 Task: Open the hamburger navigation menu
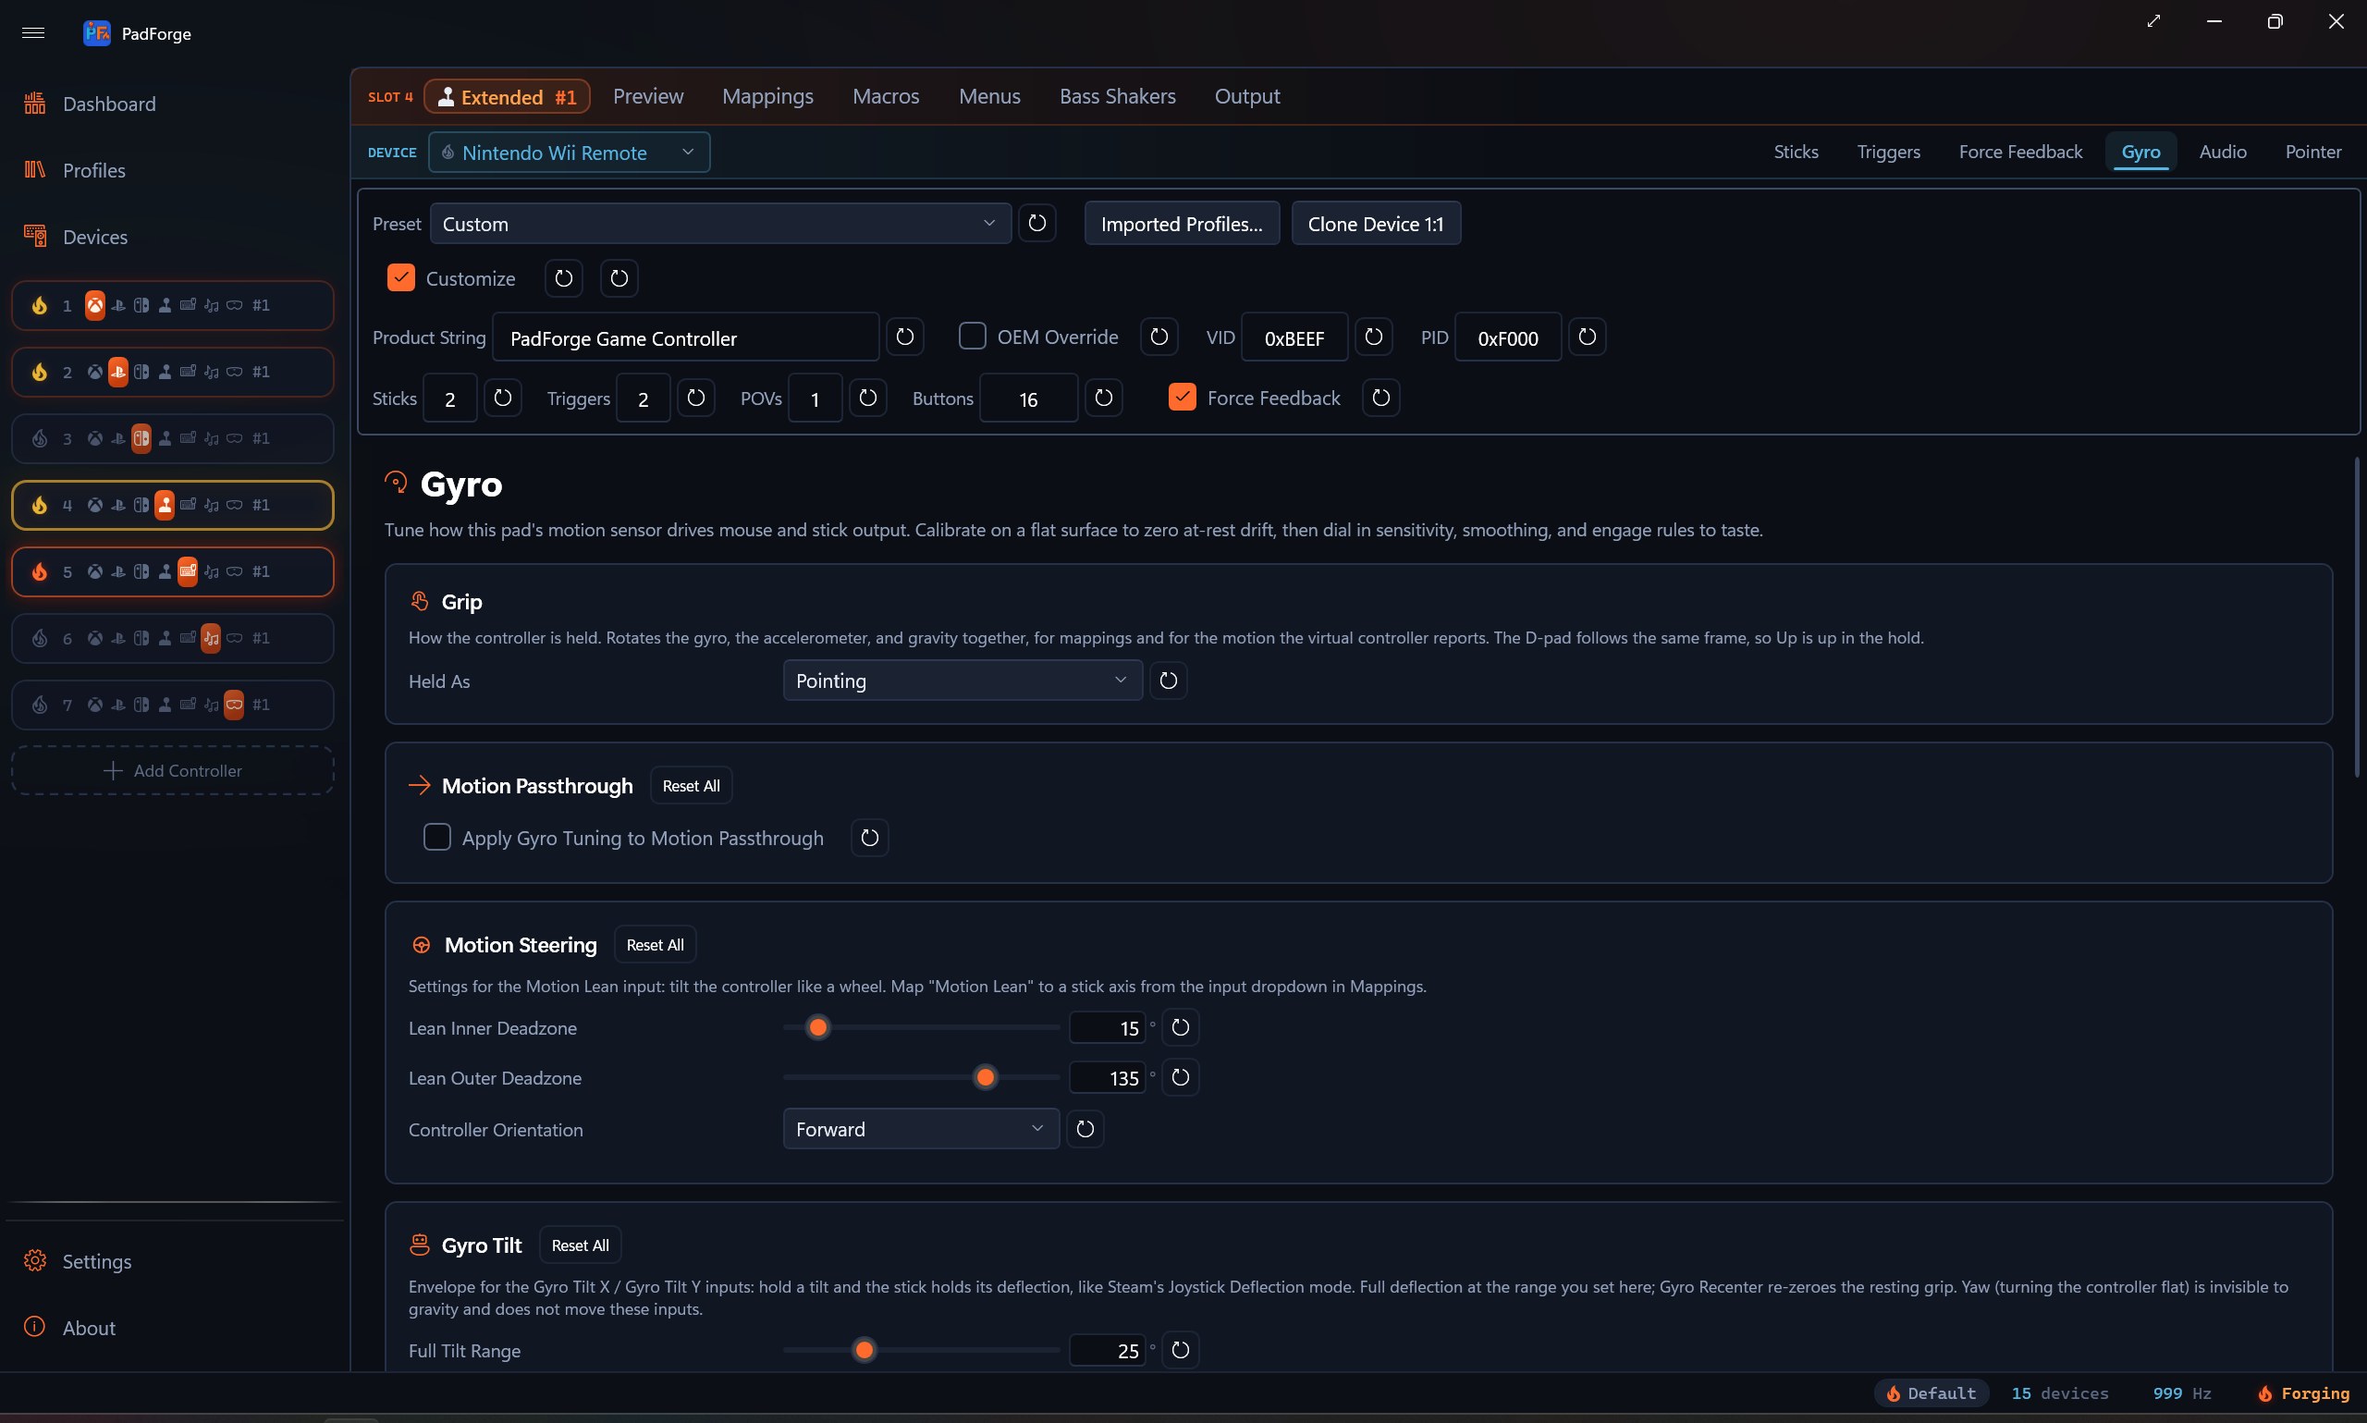click(33, 32)
